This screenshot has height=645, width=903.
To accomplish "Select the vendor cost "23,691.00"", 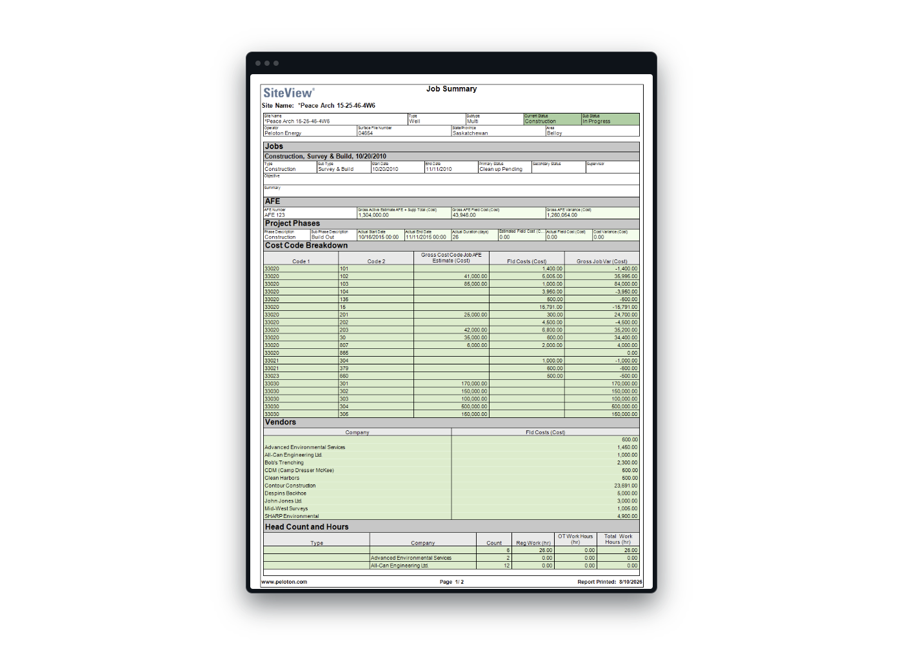I will (626, 486).
